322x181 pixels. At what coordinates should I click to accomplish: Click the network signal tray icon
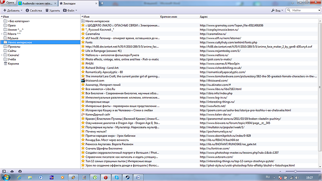pos(291,178)
